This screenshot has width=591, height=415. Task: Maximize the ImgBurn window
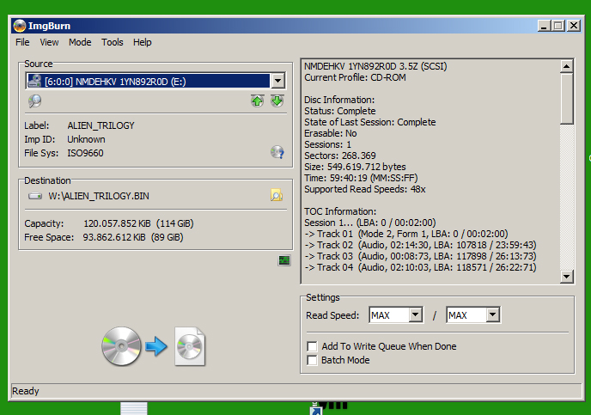(x=557, y=26)
